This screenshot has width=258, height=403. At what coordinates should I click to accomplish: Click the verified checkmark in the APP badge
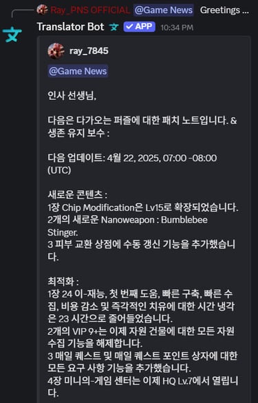click(129, 26)
